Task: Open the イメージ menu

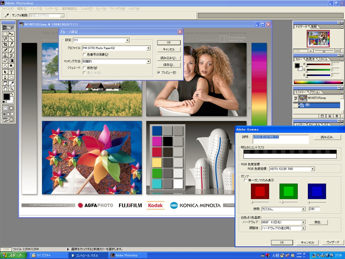Action: pyautogui.click(x=36, y=8)
